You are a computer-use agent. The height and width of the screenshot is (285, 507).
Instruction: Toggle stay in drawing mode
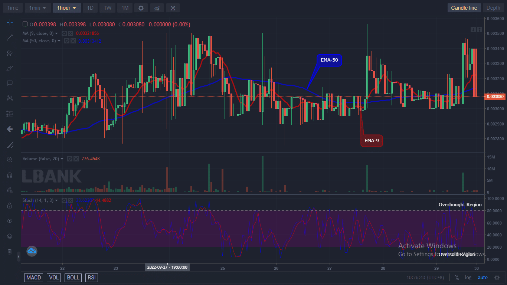[10, 190]
